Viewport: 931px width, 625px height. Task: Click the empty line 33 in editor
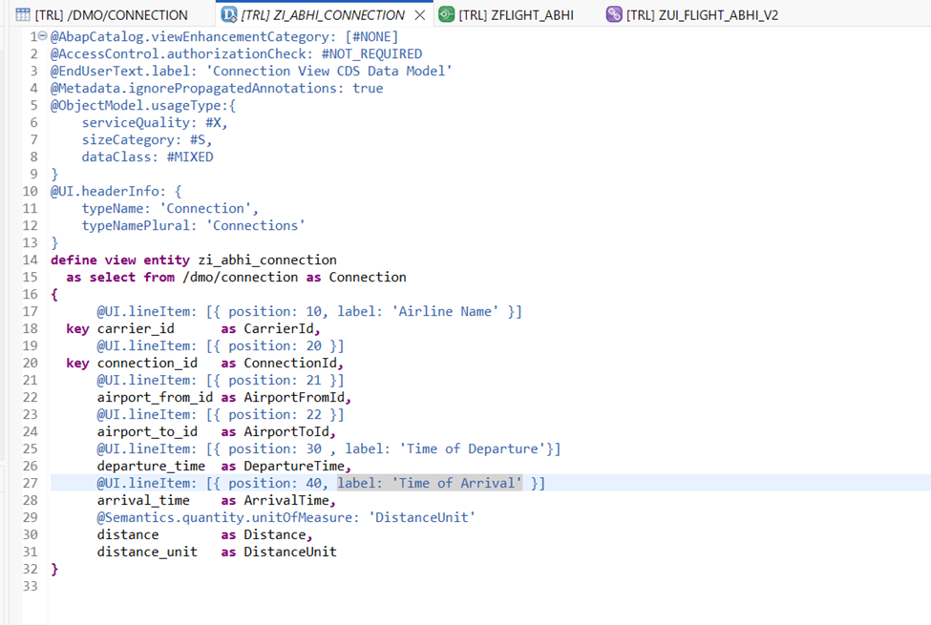[x=286, y=586]
